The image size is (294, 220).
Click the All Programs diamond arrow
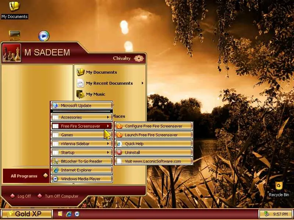[45, 176]
